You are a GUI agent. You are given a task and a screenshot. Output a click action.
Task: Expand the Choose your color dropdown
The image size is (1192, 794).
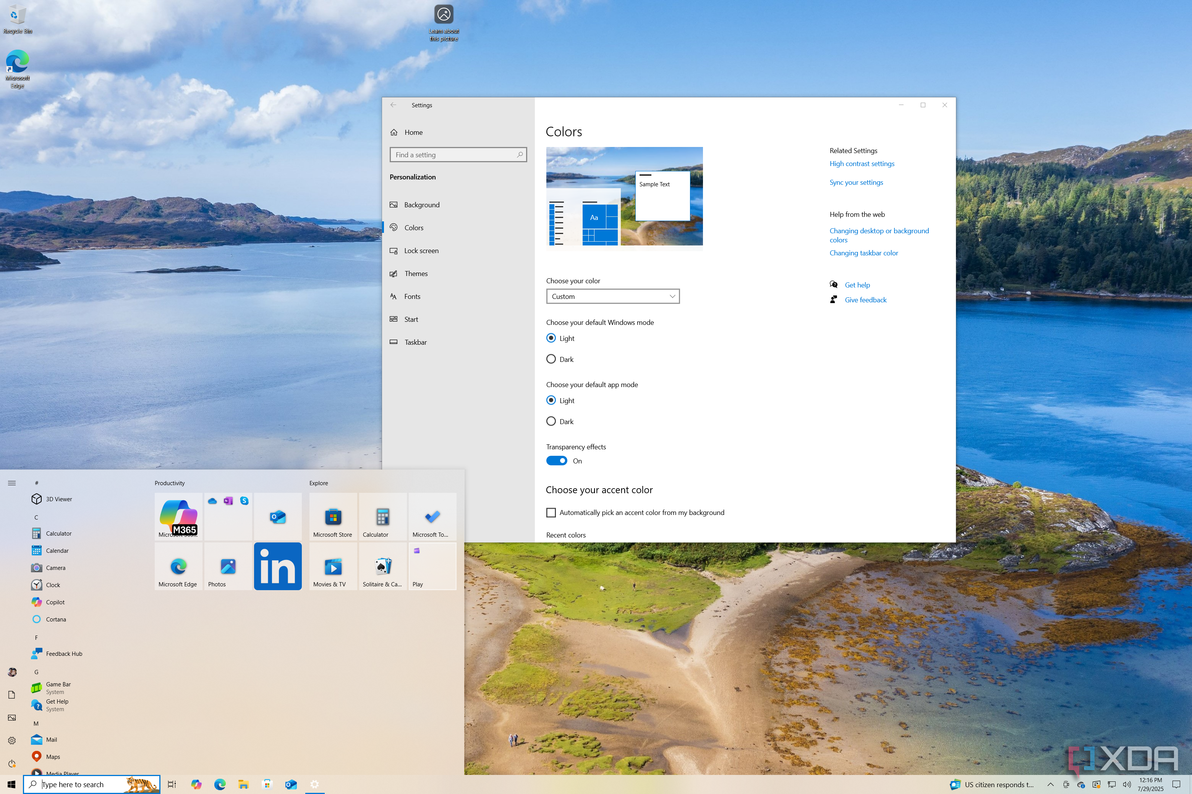click(x=613, y=296)
